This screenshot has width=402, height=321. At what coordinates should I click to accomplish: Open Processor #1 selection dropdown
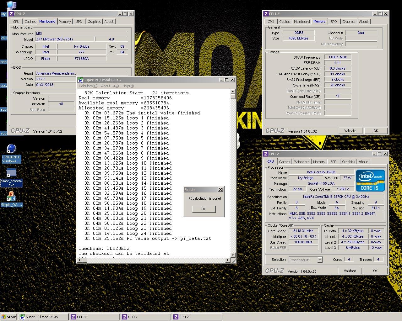pyautogui.click(x=320, y=260)
